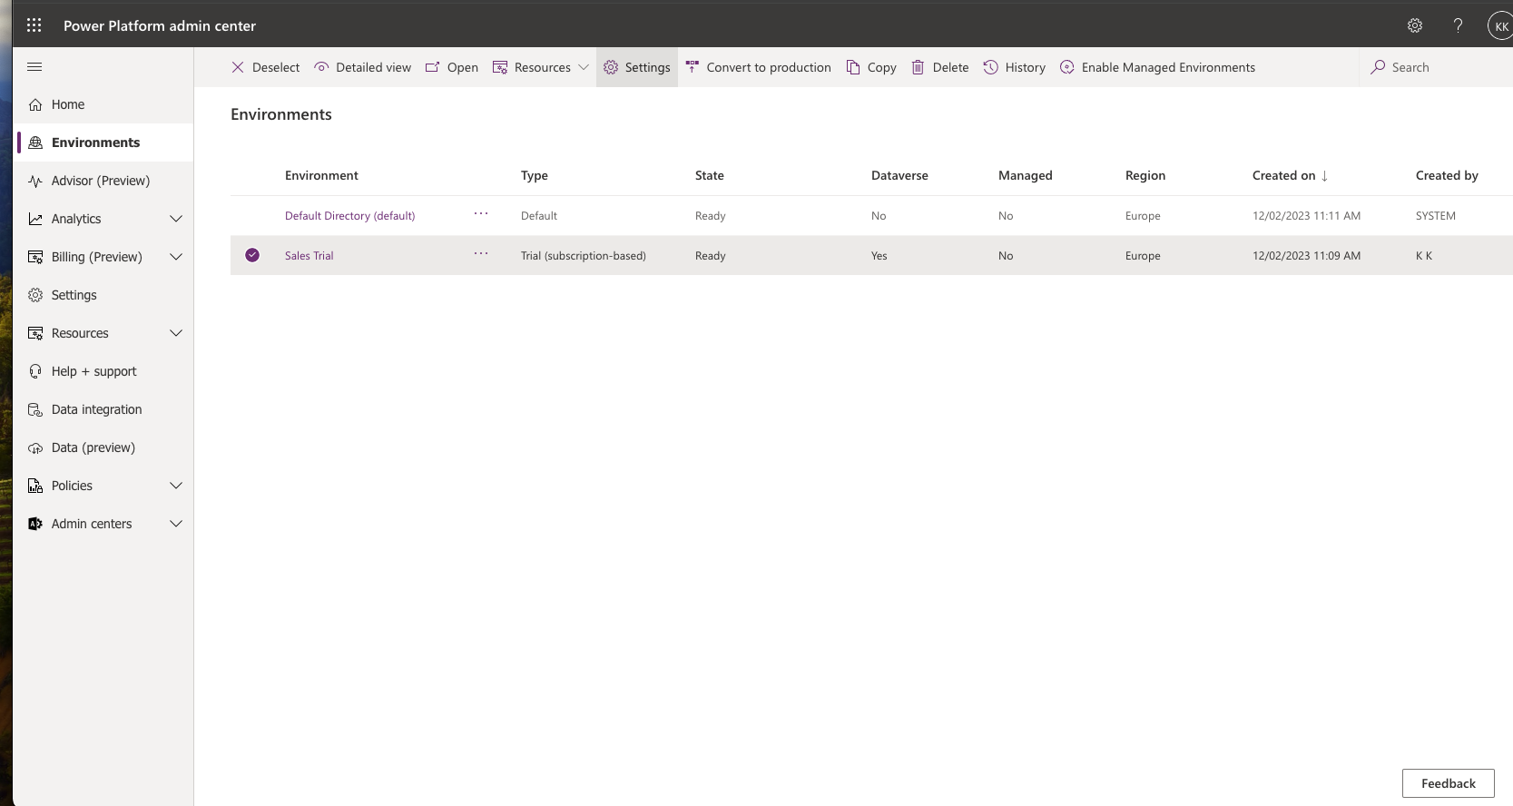
Task: Click the Feedback button
Action: 1449,783
